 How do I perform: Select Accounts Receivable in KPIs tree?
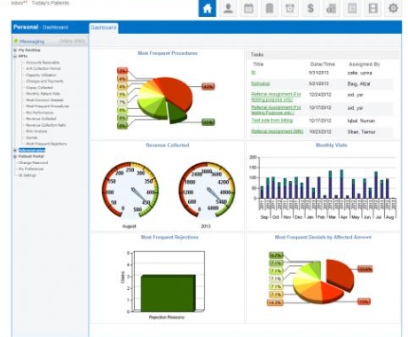point(43,62)
